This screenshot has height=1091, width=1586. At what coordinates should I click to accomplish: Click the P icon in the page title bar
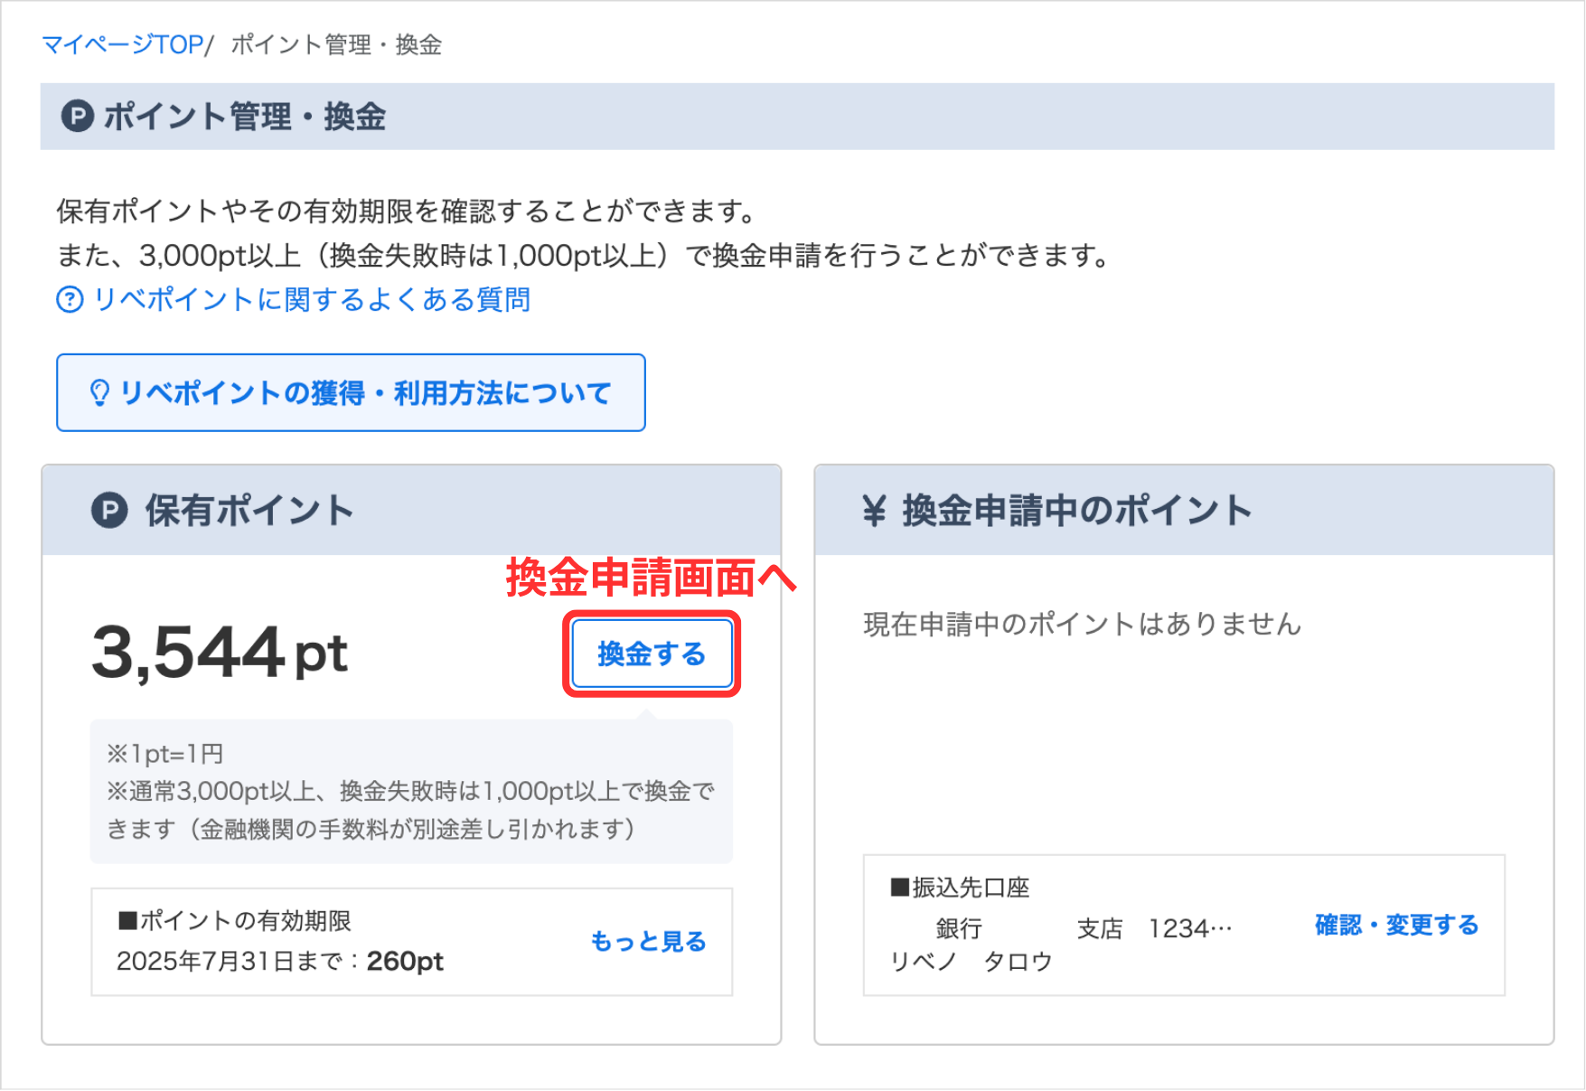click(78, 117)
